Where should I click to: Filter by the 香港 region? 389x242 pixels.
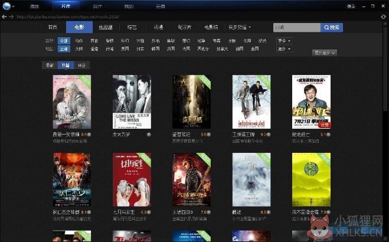[x=94, y=49]
